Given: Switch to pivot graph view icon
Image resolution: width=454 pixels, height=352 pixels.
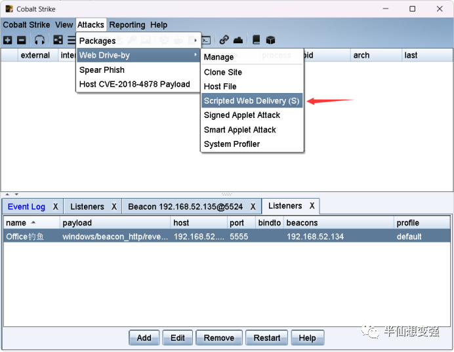Looking at the screenshot, I should (58, 40).
